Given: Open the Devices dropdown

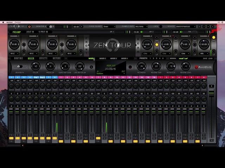Looking at the screenshot, I should pos(186,27).
